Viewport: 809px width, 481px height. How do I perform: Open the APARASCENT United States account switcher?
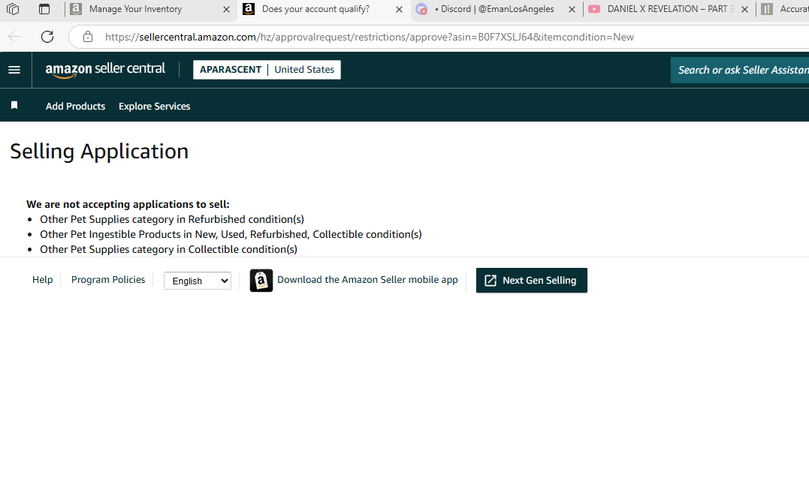click(x=267, y=70)
